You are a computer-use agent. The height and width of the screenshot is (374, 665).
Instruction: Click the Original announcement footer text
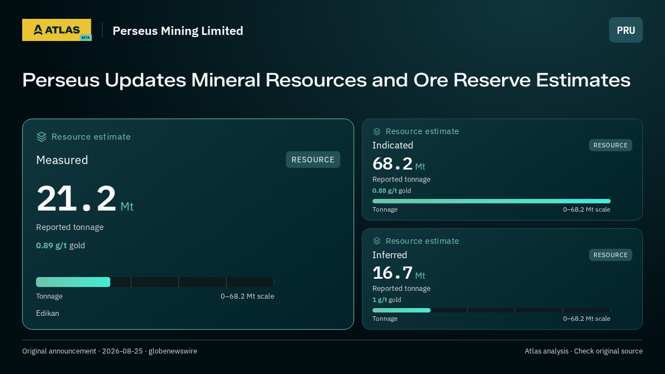point(110,351)
